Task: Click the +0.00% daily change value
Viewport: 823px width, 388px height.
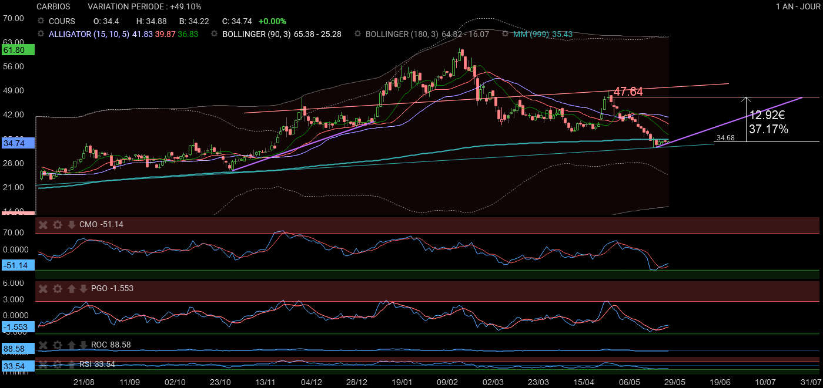Action: point(272,21)
